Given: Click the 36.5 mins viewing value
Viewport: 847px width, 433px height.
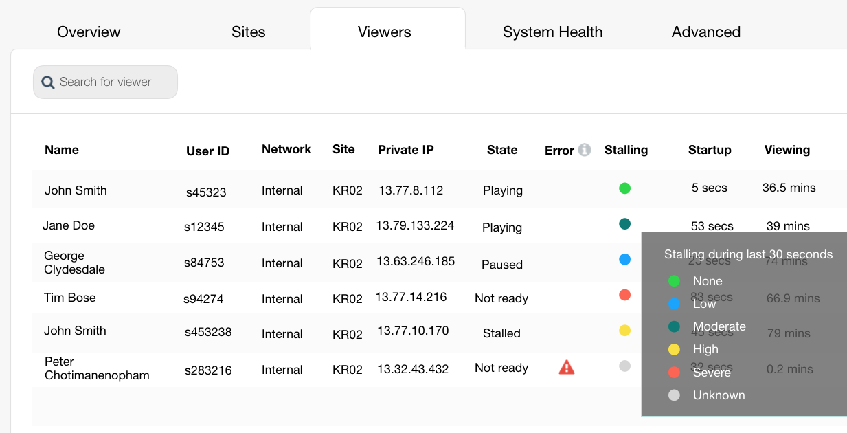Looking at the screenshot, I should (789, 188).
